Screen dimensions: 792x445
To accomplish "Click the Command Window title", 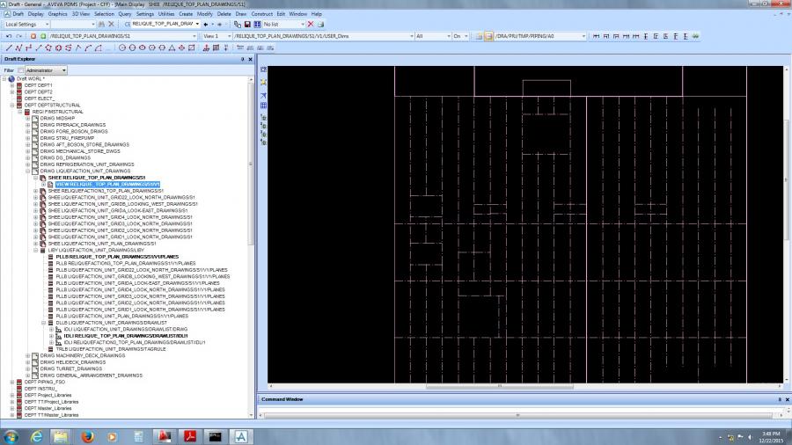I will pos(282,399).
